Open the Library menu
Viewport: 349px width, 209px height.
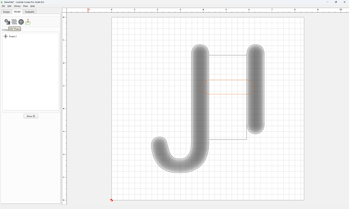coord(17,6)
